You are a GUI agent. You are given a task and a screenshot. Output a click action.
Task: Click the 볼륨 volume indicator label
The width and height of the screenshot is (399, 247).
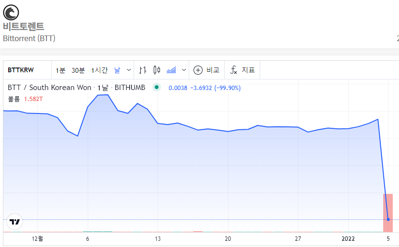pyautogui.click(x=14, y=99)
